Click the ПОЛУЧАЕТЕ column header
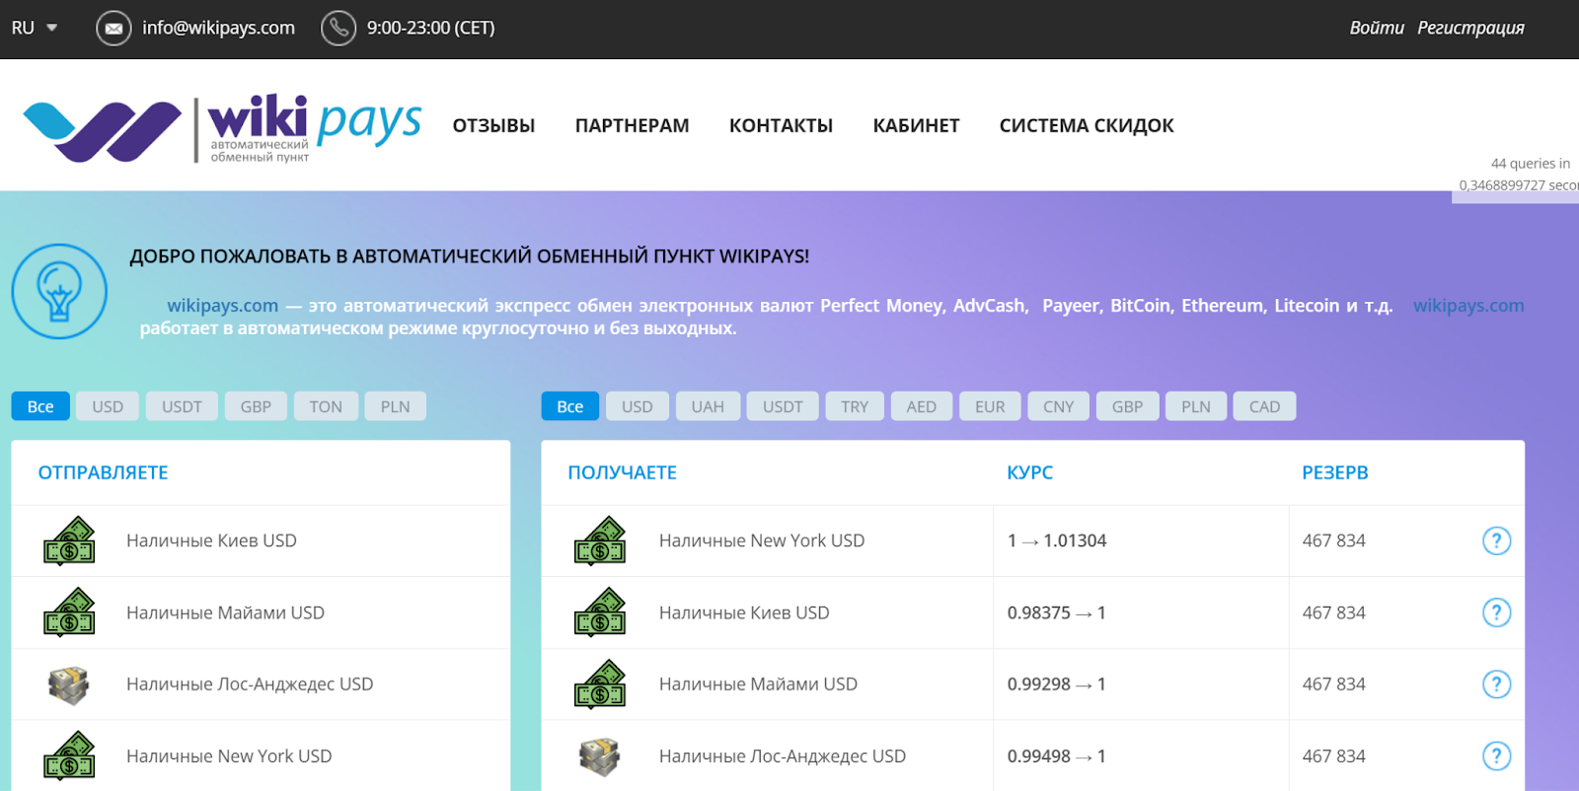The image size is (1579, 791). 622,472
